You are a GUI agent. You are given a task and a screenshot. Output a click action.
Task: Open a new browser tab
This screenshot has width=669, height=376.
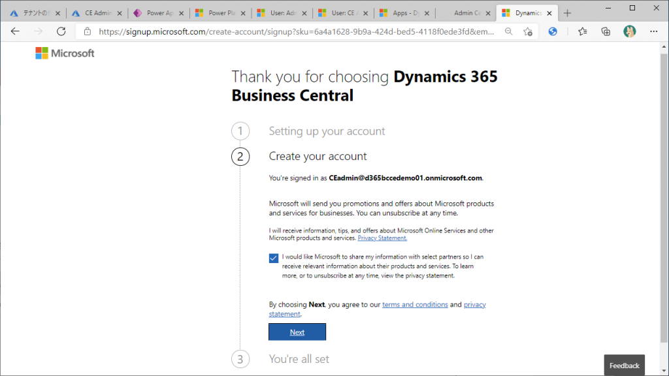[x=567, y=13]
